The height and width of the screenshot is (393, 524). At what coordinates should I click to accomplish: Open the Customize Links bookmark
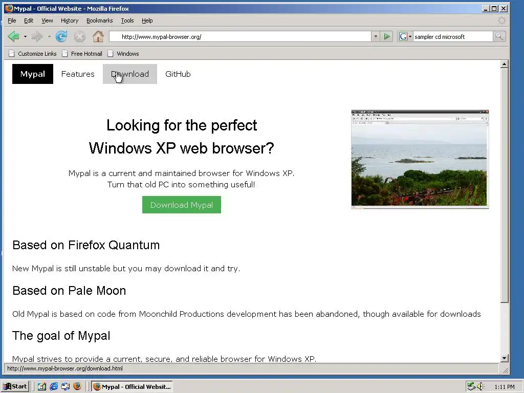point(32,53)
